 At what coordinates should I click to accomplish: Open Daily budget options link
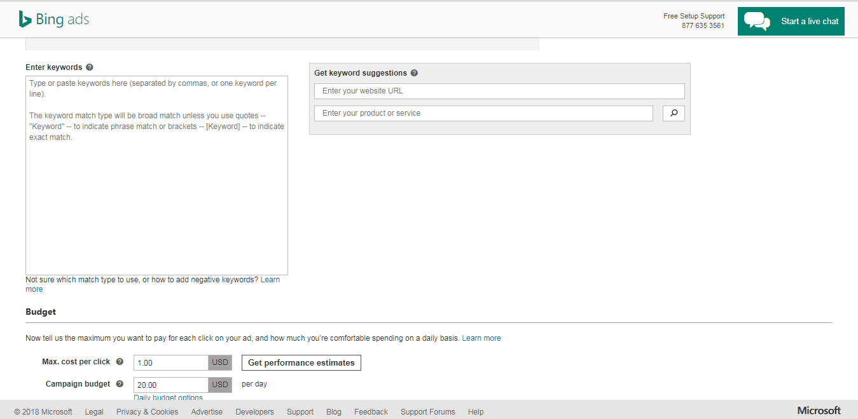168,397
